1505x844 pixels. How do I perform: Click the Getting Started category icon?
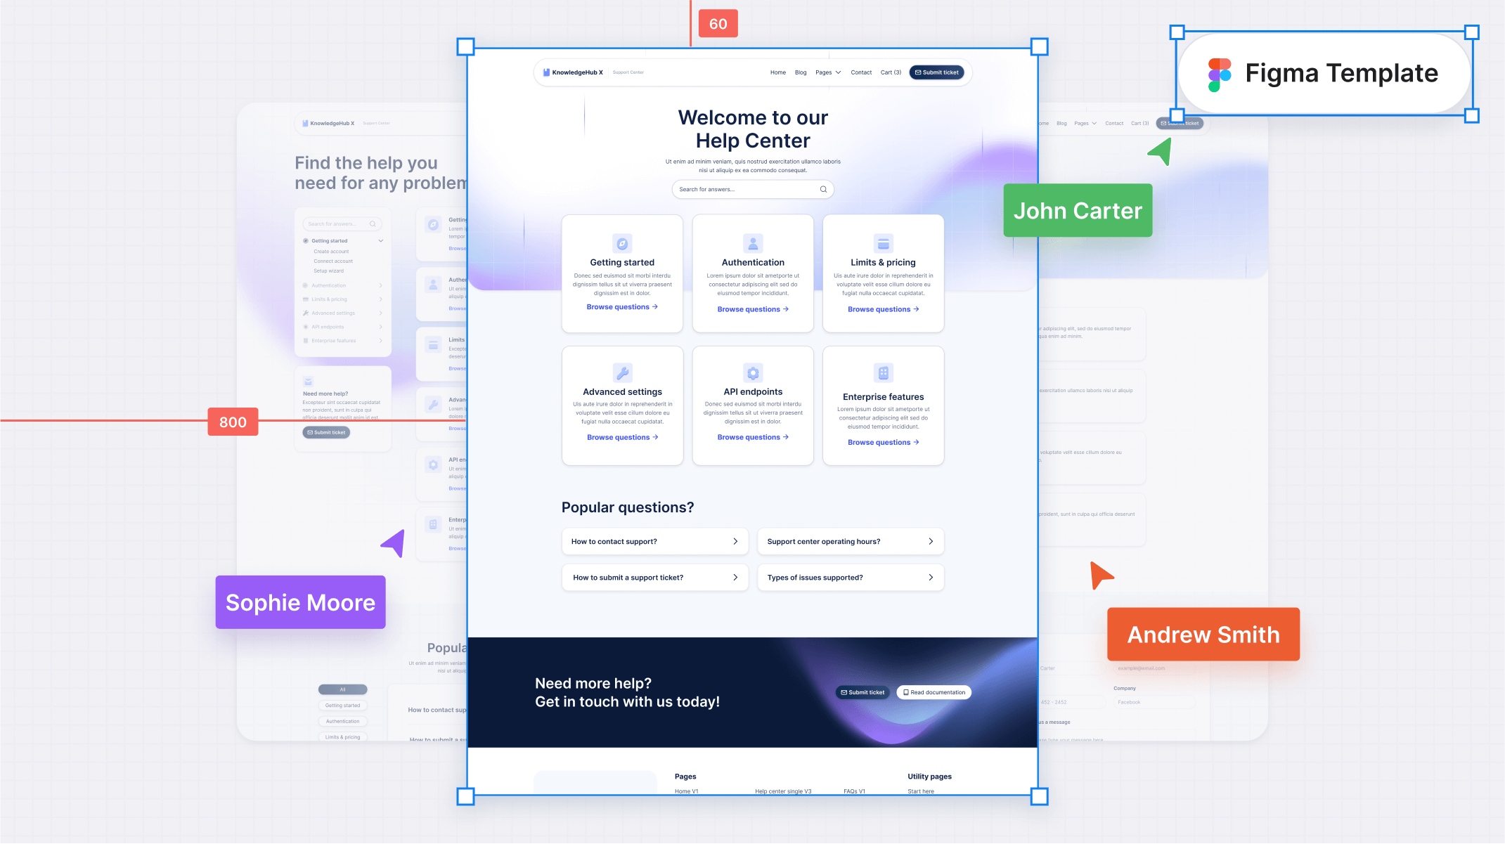pyautogui.click(x=621, y=242)
